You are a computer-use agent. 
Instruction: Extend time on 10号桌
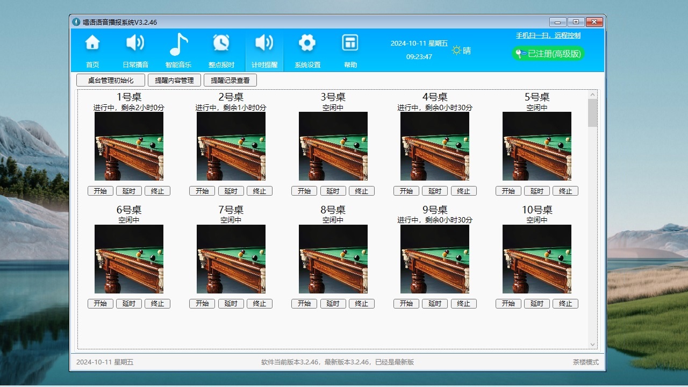536,303
